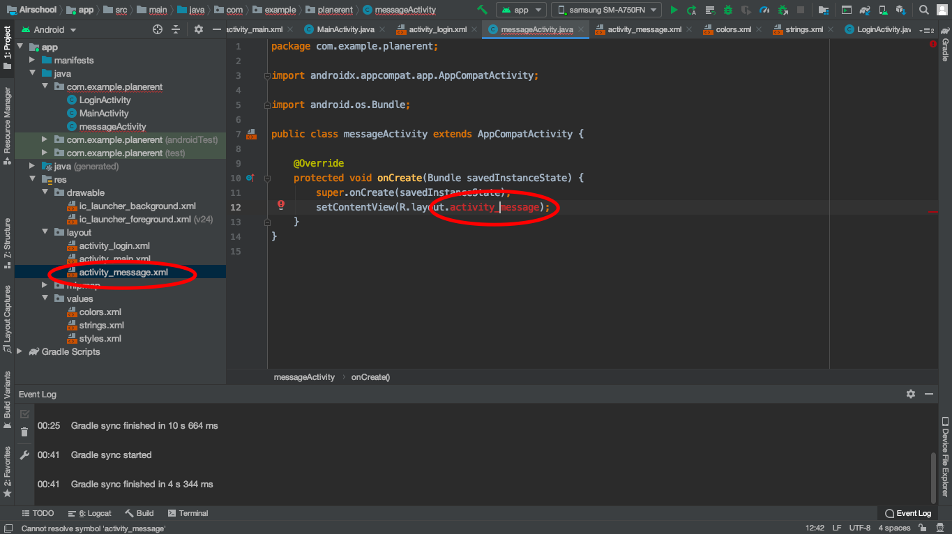The image size is (952, 534).
Task: Start debugging with the green bug icon
Action: 728,10
